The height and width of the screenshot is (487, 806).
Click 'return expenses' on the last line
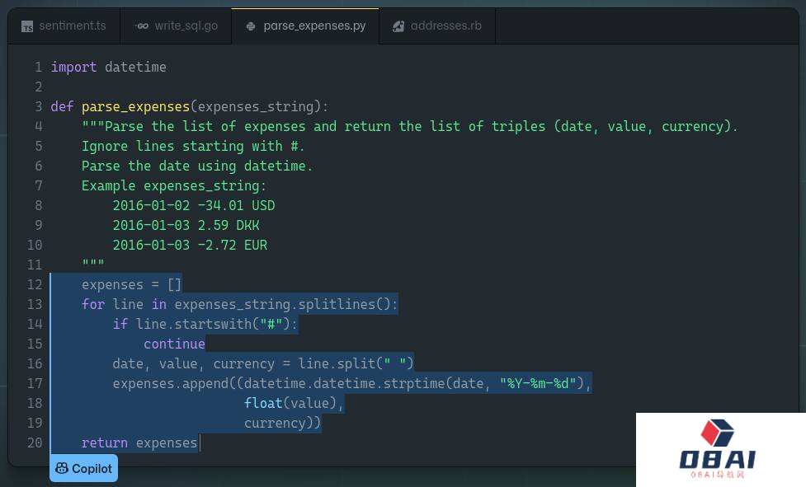pyautogui.click(x=139, y=443)
